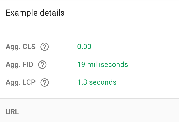Click the question mark beside Agg. LCP
Image resolution: width=179 pixels, height=122 pixels.
pyautogui.click(x=44, y=83)
